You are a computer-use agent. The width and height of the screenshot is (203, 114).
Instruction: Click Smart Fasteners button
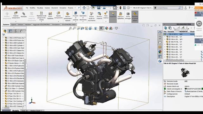coord(50,16)
